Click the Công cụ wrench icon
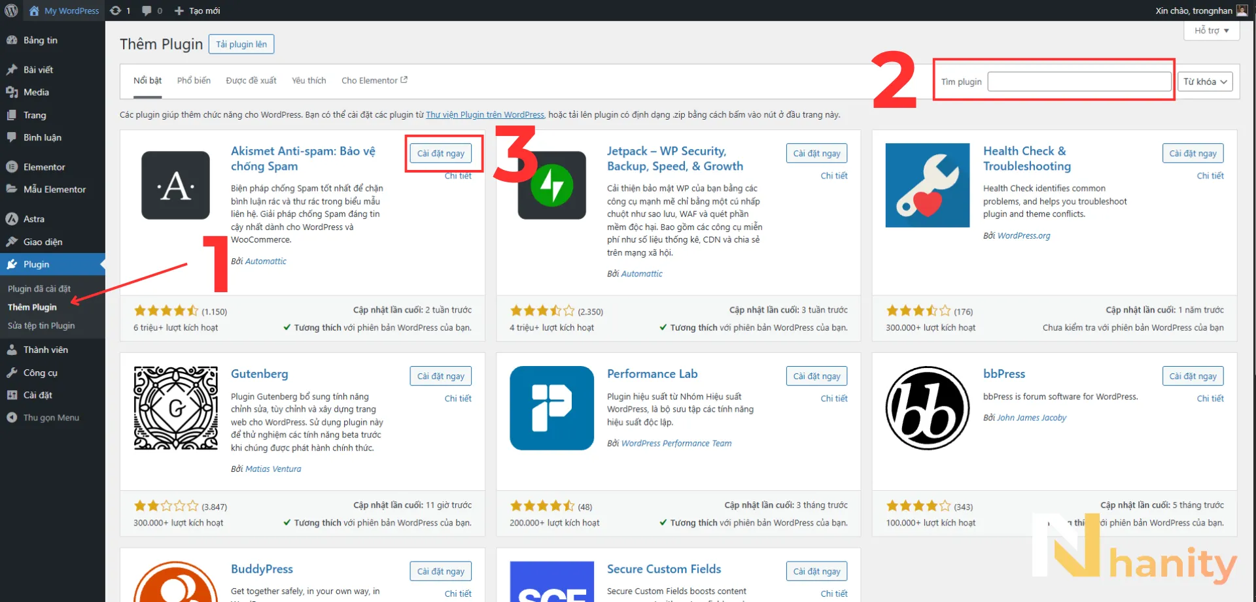This screenshot has width=1256, height=602. [x=12, y=373]
